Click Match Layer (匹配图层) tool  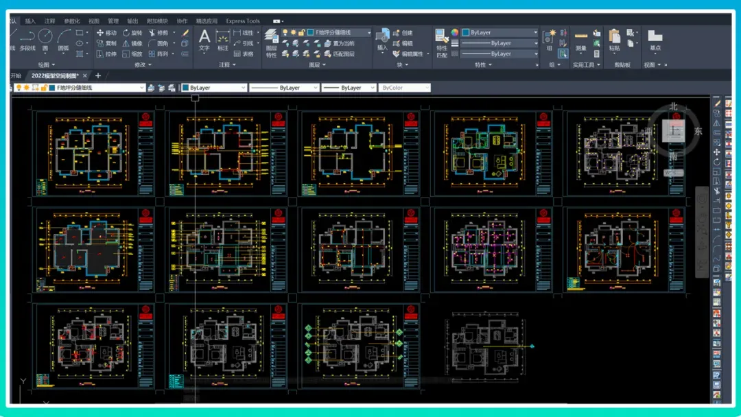pyautogui.click(x=340, y=54)
